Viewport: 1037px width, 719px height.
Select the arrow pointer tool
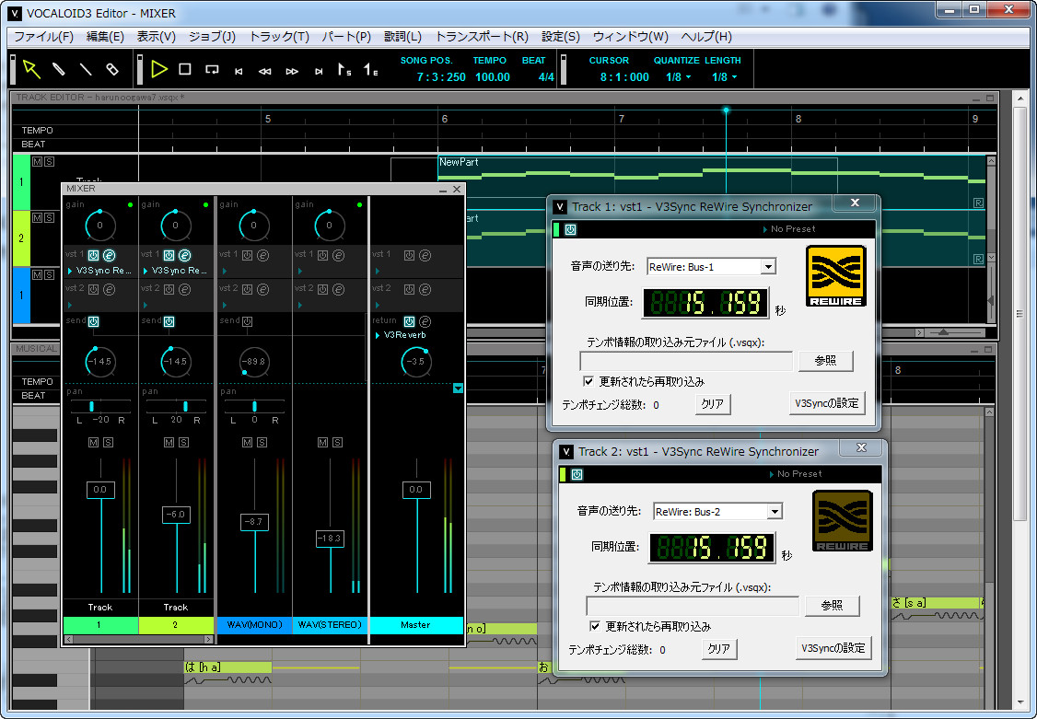(31, 69)
